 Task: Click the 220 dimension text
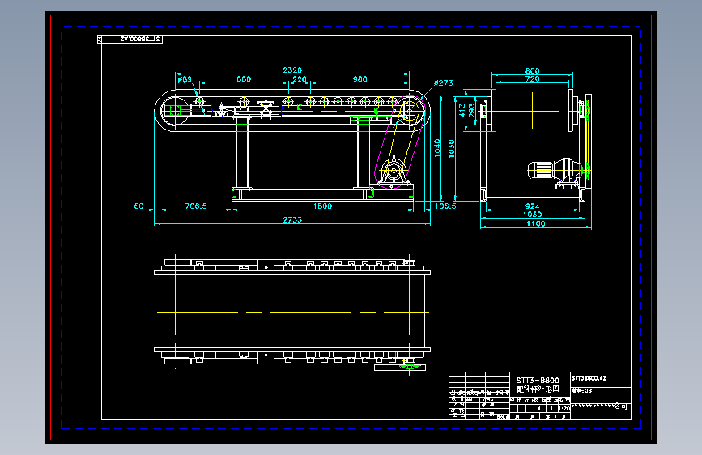pos(299,79)
